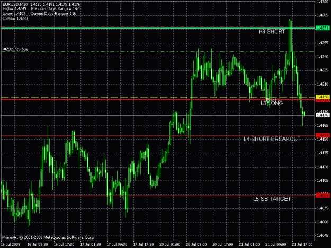The width and height of the screenshot is (331, 248).
Task: Click 1.4105 on the price scale
Action: click(x=323, y=180)
